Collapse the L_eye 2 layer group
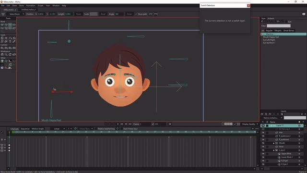This screenshot has height=173, width=307. click(x=273, y=150)
